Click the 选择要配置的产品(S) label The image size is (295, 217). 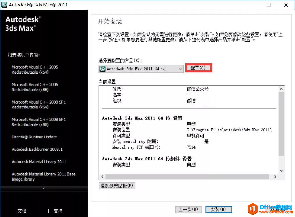(120, 61)
